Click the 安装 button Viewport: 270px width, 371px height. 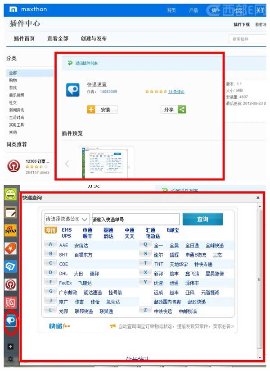click(103, 110)
